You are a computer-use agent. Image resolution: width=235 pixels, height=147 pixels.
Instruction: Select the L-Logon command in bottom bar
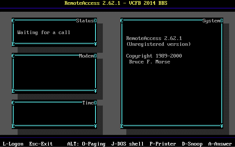click(13, 144)
